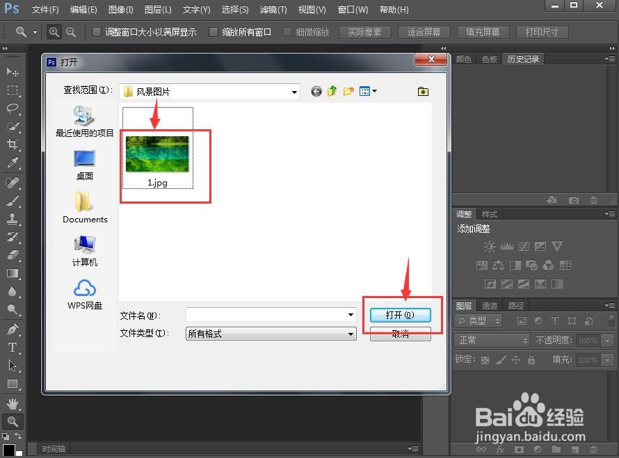Go back to previous folder in dialog

click(316, 92)
